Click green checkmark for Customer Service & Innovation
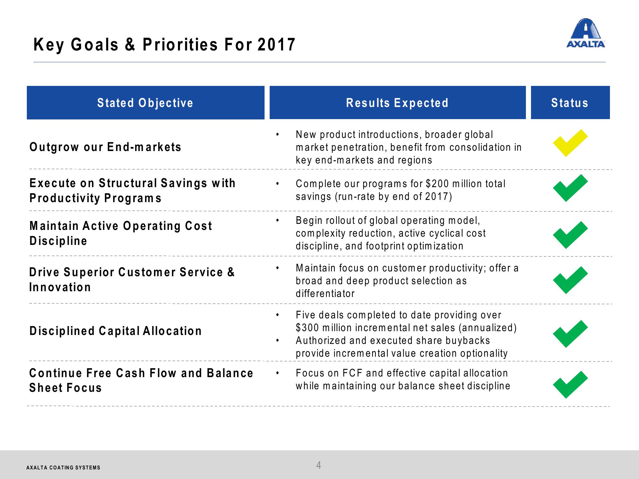 point(570,280)
